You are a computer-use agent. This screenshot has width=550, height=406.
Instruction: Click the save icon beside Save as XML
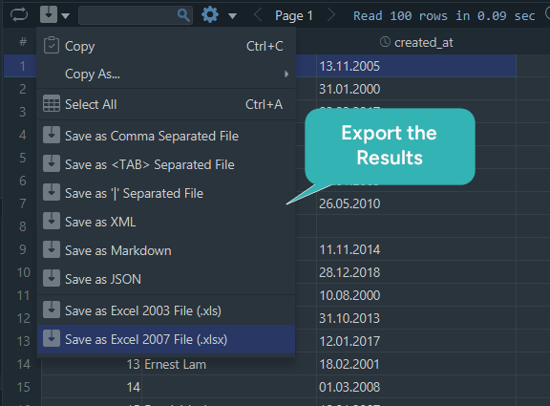(x=52, y=221)
